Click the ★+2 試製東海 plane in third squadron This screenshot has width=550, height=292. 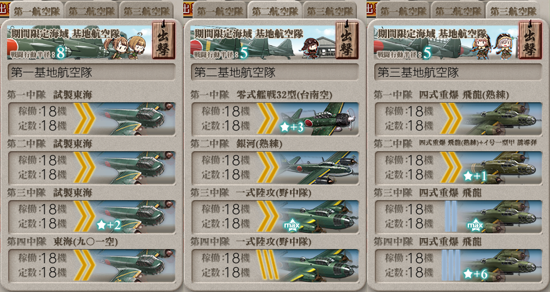click(135, 217)
